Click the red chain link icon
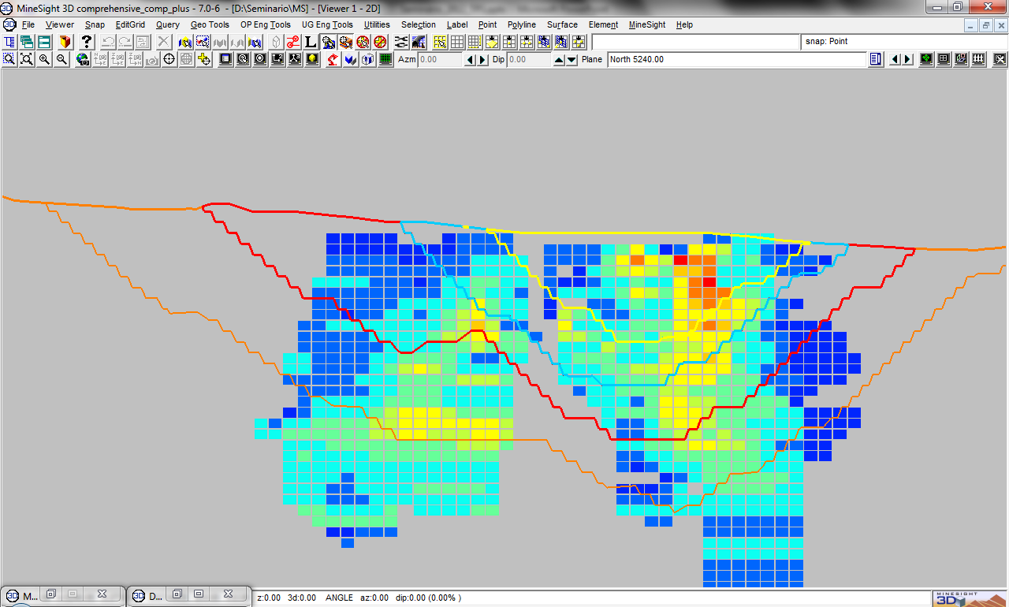 pos(292,42)
